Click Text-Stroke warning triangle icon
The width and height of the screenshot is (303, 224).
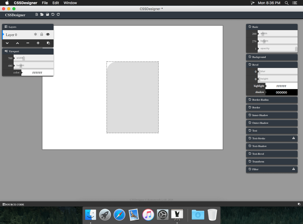[x=293, y=138]
